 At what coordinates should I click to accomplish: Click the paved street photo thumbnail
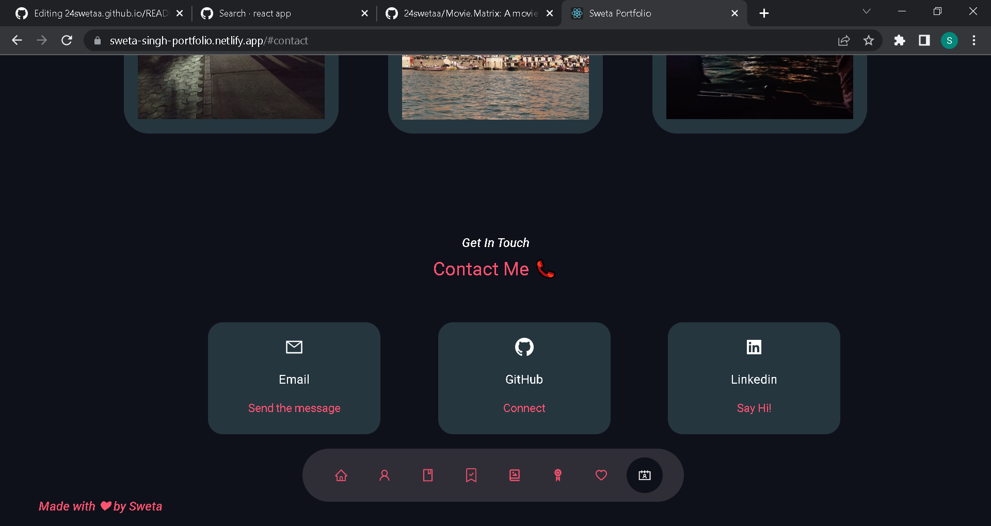231,87
